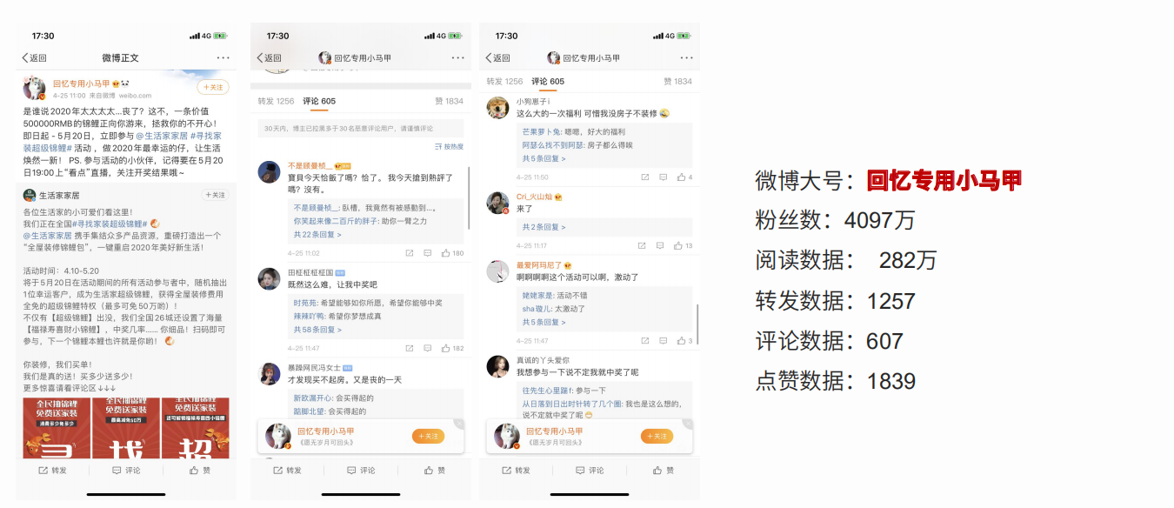Select 赞 1834 tab on third phone
This screenshot has width=1174, height=508.
pos(677,81)
